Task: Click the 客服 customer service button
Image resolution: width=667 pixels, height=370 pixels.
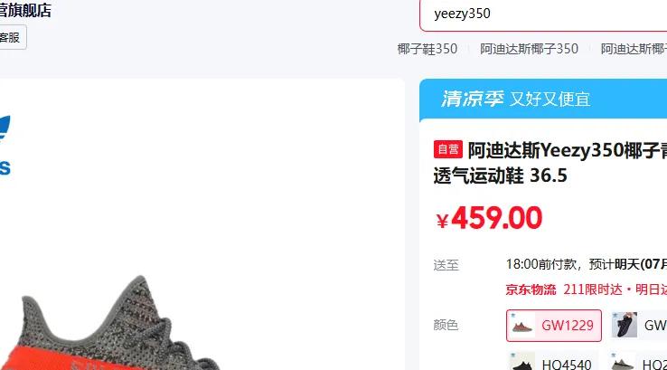Action: click(x=10, y=37)
